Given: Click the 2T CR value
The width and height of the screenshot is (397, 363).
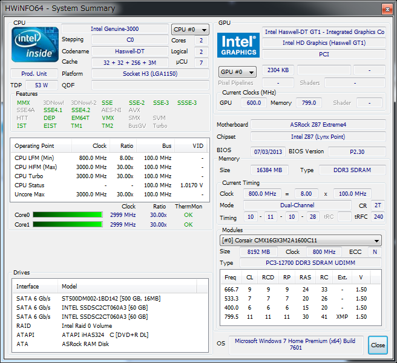Looking at the screenshot, I should (378, 205).
